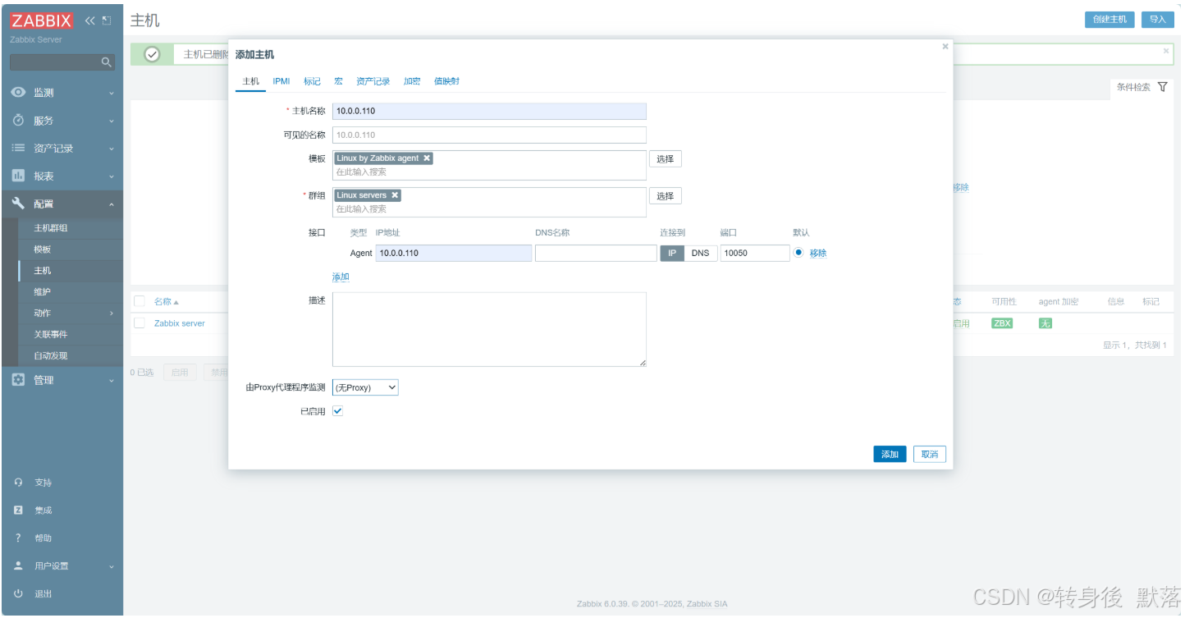Click the ZABBIX logo

[42, 21]
